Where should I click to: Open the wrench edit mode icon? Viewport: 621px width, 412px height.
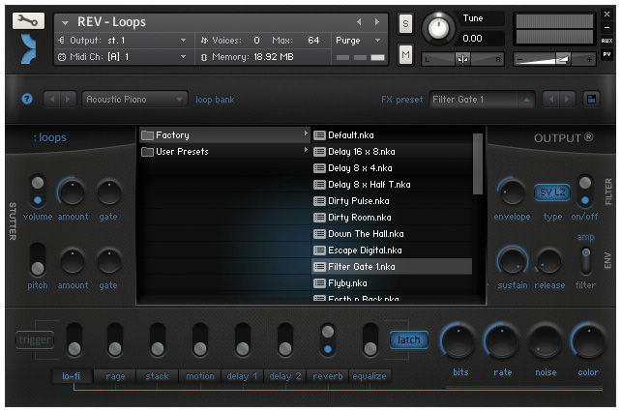coord(28,20)
